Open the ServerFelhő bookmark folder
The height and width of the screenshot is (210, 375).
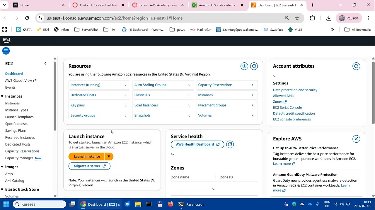point(86,29)
